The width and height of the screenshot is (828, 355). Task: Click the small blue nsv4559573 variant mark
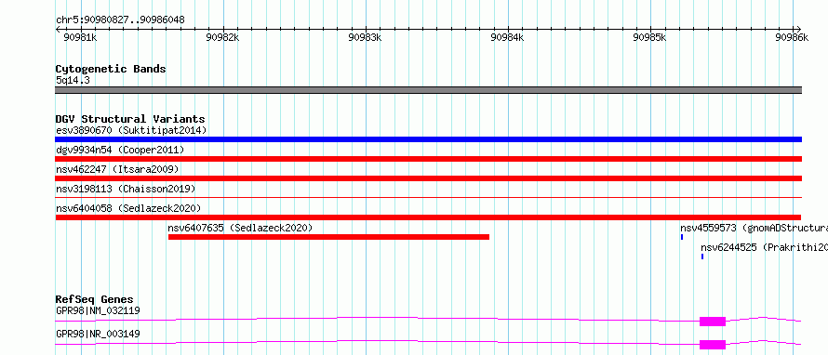[x=682, y=237]
